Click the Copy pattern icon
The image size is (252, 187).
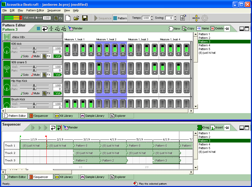(x=188, y=29)
